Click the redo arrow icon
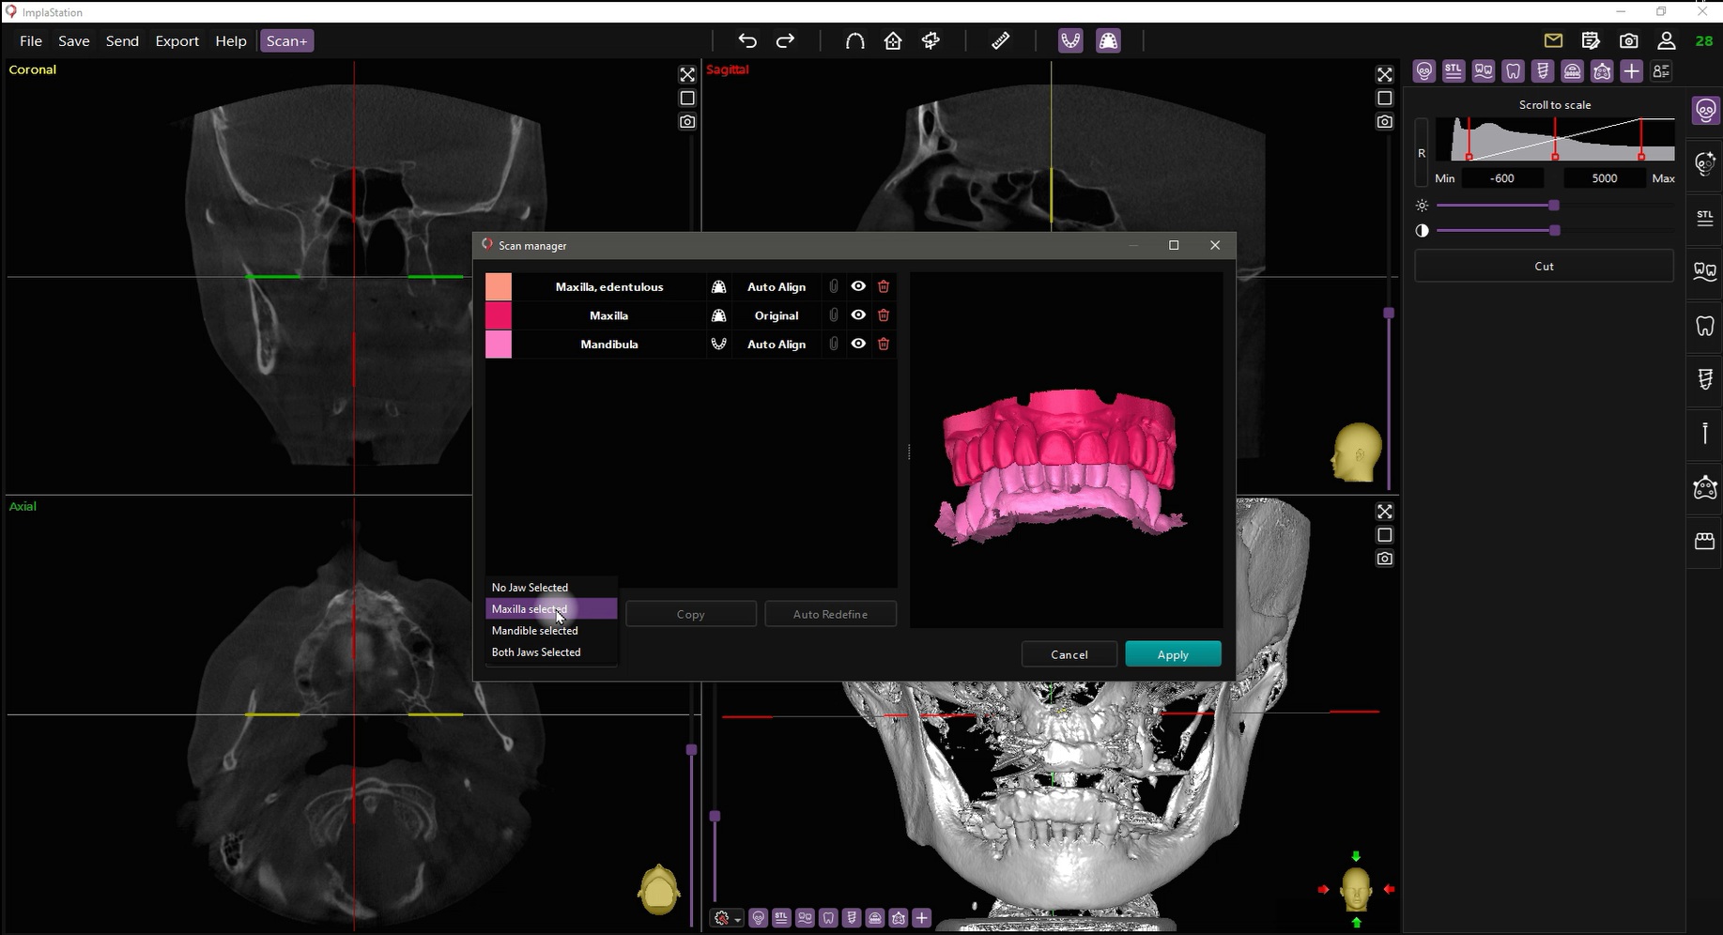Screen dimensions: 1723x935 (786, 40)
